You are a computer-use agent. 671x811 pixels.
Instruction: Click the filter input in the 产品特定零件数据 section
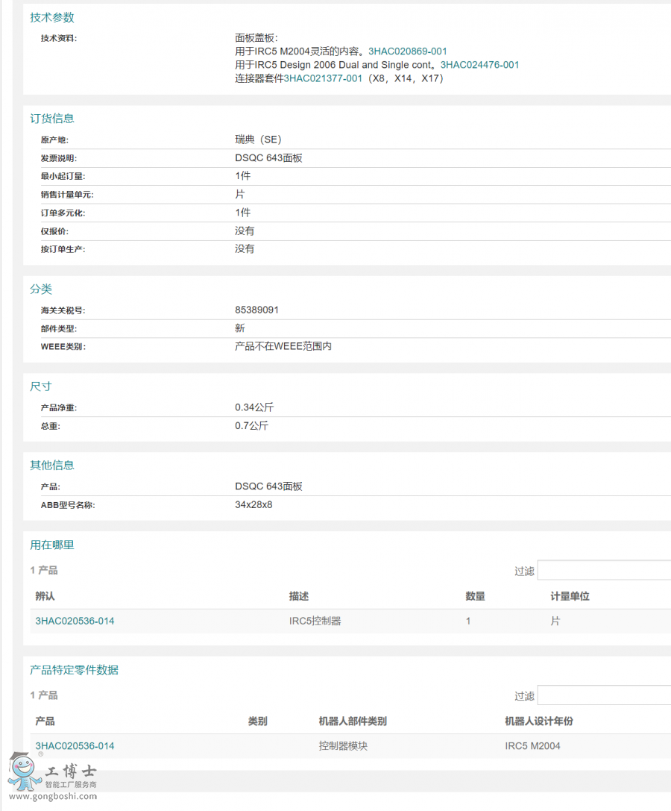pos(604,695)
